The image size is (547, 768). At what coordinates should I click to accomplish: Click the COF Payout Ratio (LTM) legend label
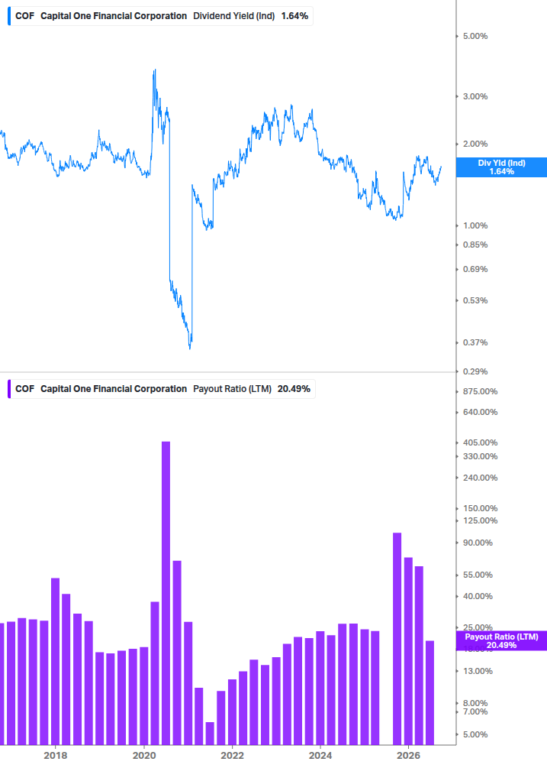162,389
